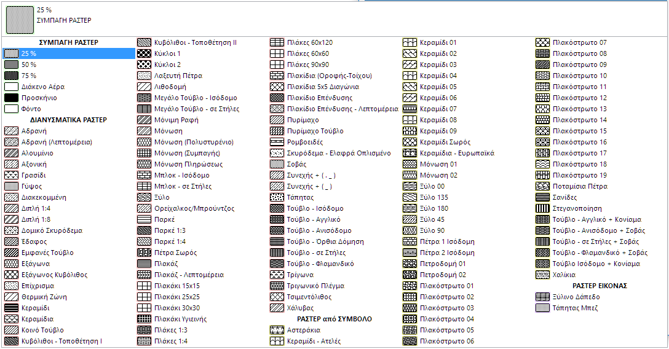Select the Κεραμίδι Σωρός pattern icon
Image resolution: width=669 pixels, height=349 pixels.
pyautogui.click(x=410, y=143)
